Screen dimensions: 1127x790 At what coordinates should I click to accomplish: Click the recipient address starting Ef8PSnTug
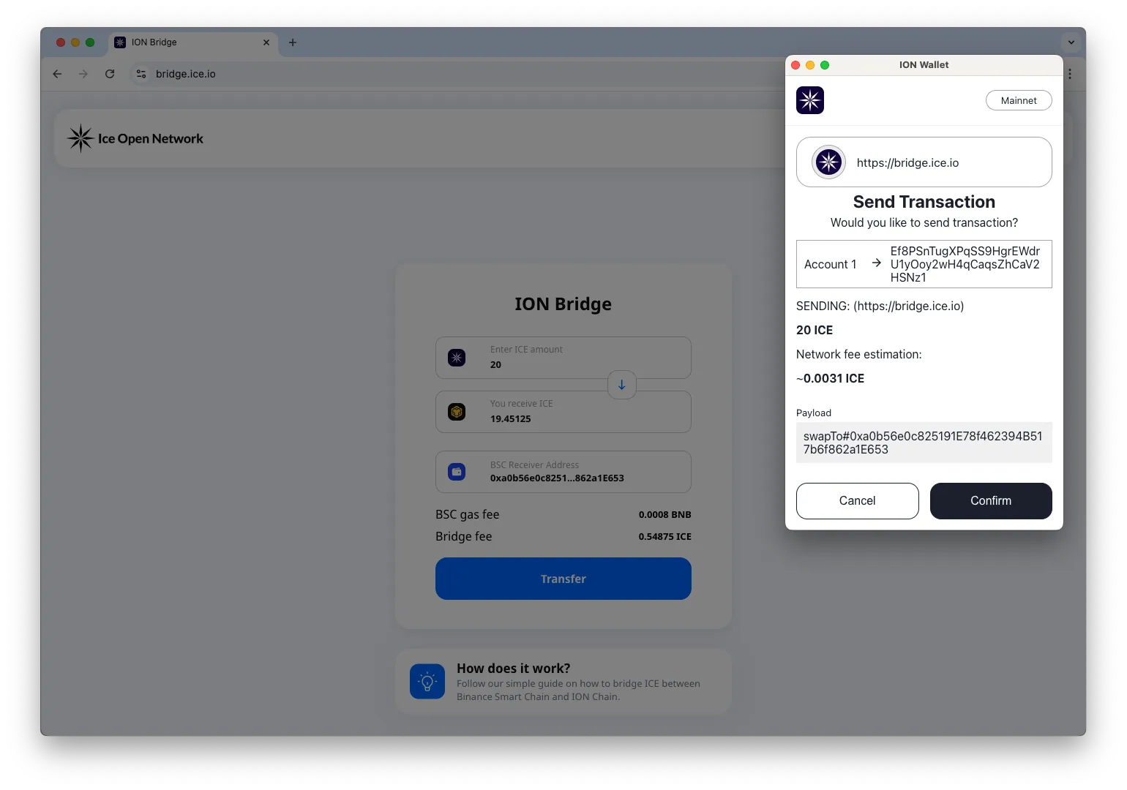click(x=965, y=264)
